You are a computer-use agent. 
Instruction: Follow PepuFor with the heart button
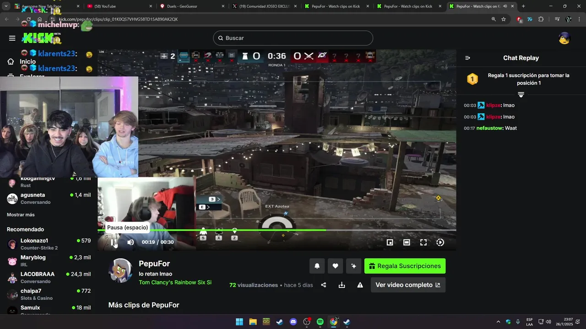point(335,266)
